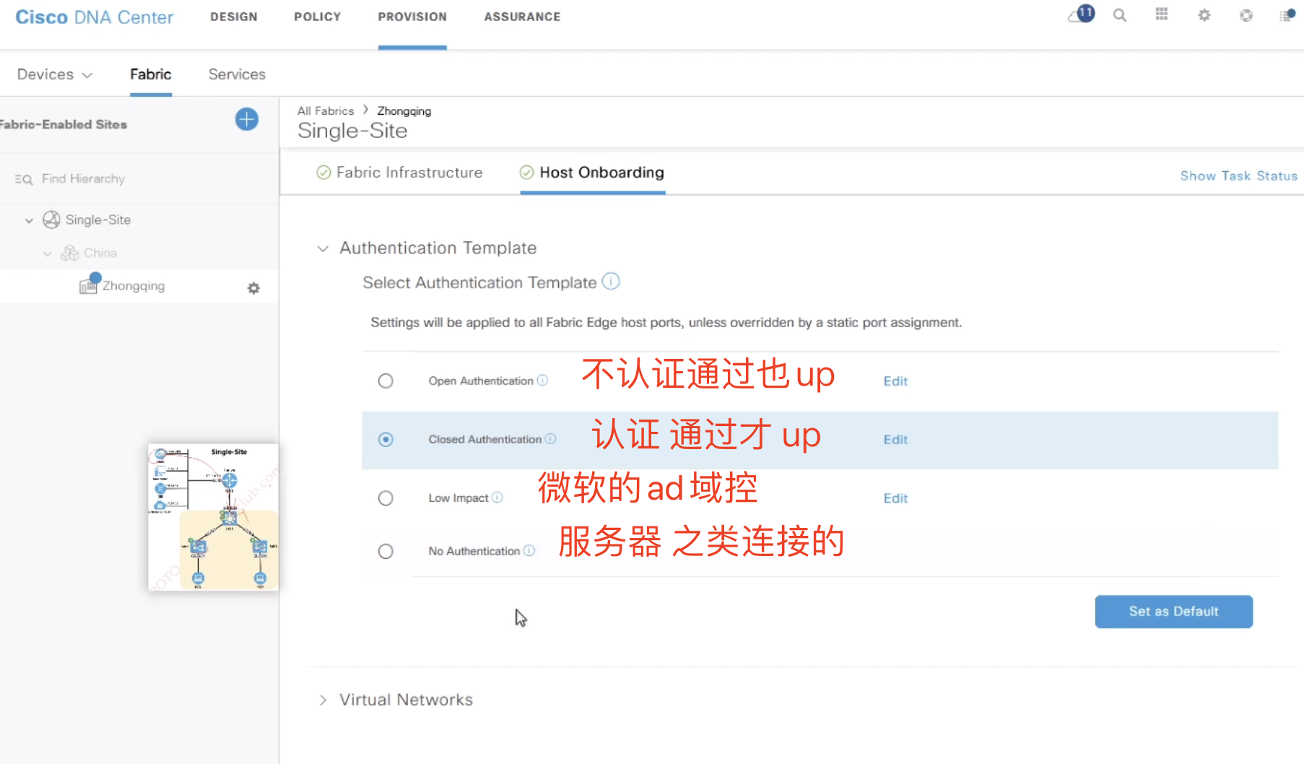
Task: Open the help globe icon
Action: click(1246, 15)
